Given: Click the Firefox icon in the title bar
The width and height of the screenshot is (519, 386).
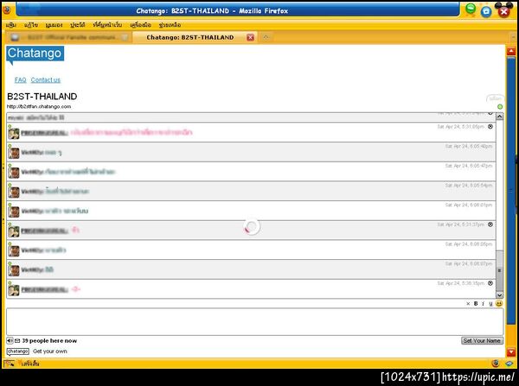Looking at the screenshot, I should [x=7, y=9].
